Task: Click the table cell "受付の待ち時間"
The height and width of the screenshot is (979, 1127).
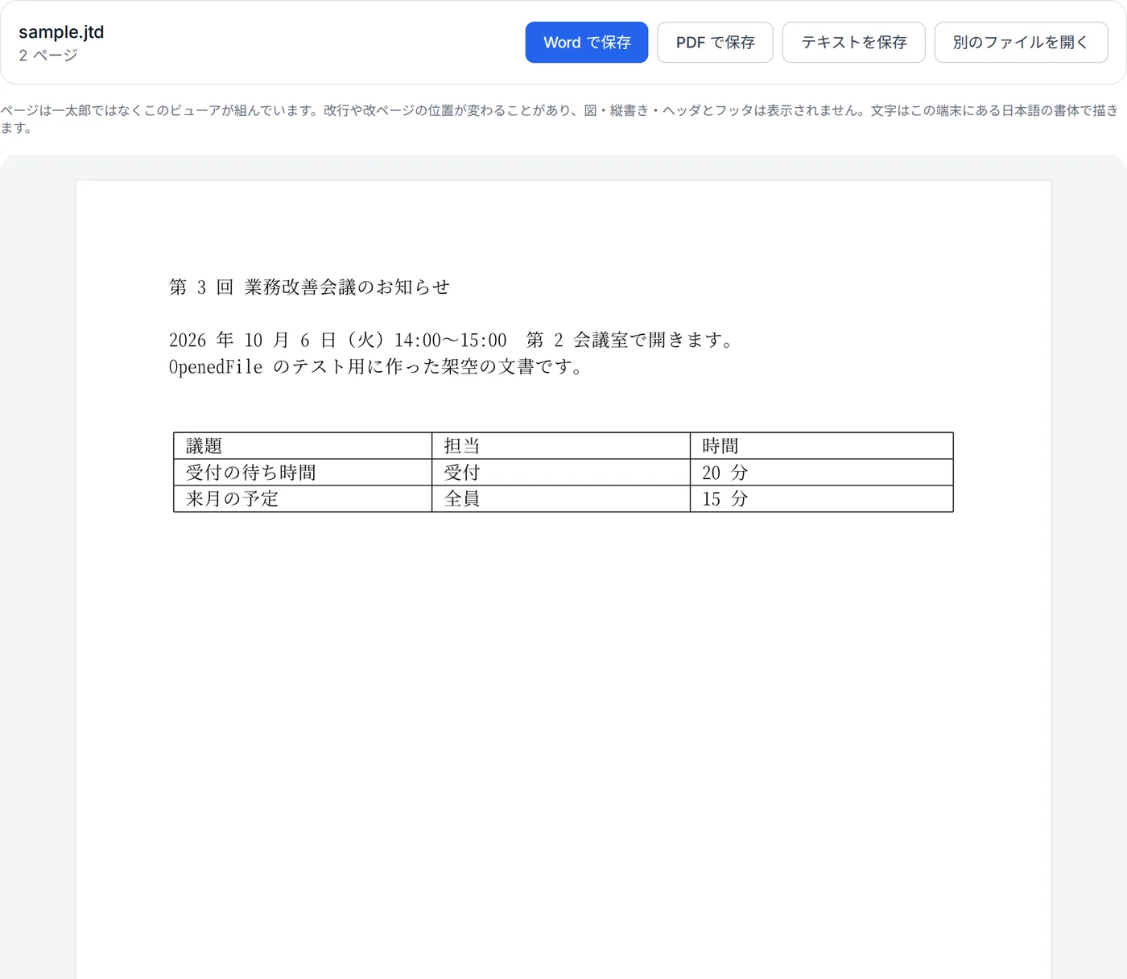Action: coord(303,473)
